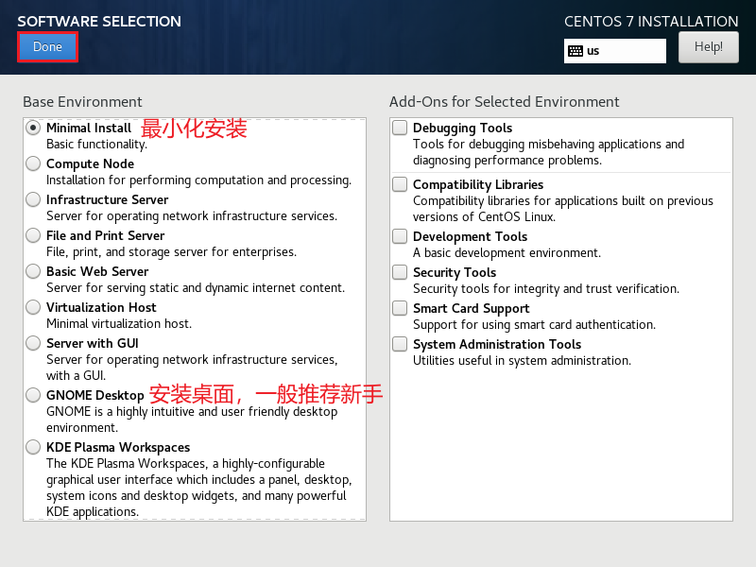Click the 'Infrastructure Server' label text
This screenshot has width=756, height=567.
tap(107, 199)
